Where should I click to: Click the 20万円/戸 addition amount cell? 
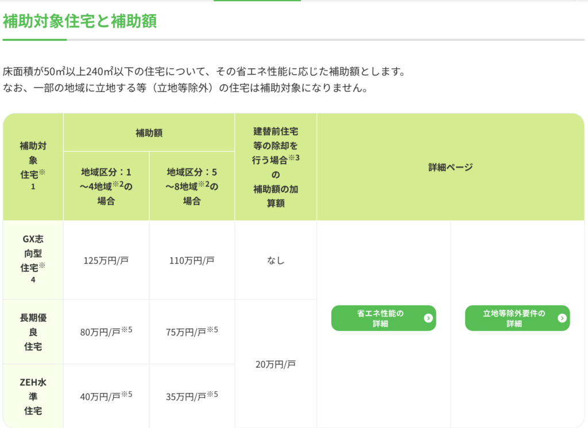pyautogui.click(x=275, y=363)
